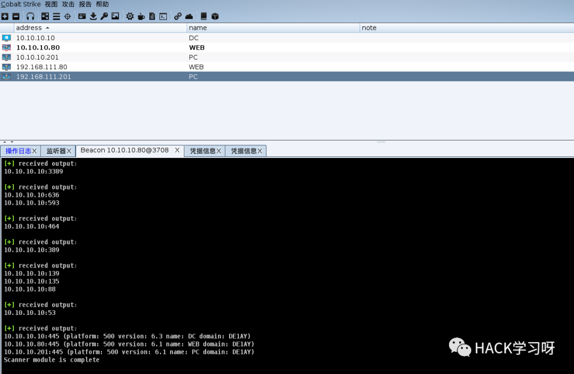Screen dimensions: 574x374
Task: Click console line 10.10.10.10:464
Action: tap(31, 227)
